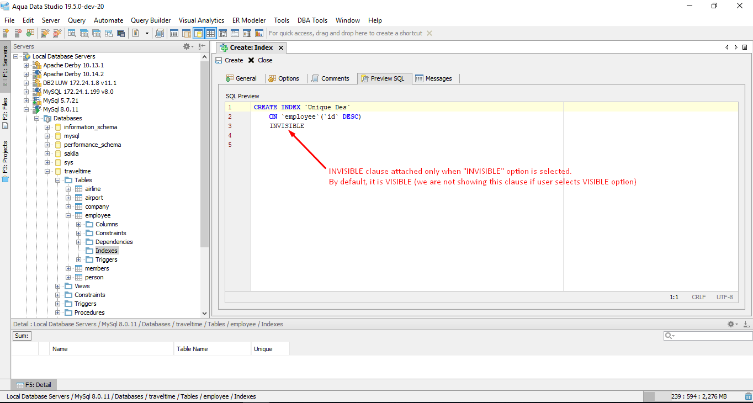
Task: Open the Detail panel gear menu
Action: [733, 324]
